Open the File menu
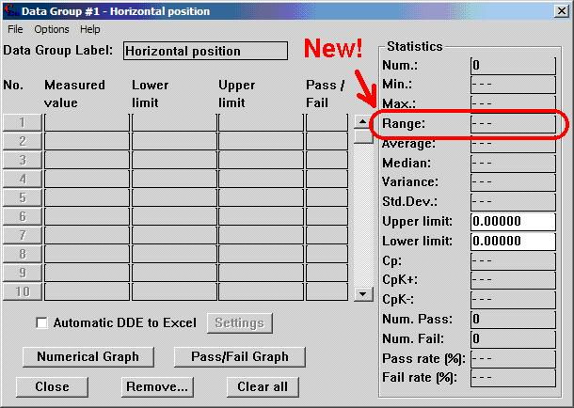574x408 pixels. tap(15, 29)
